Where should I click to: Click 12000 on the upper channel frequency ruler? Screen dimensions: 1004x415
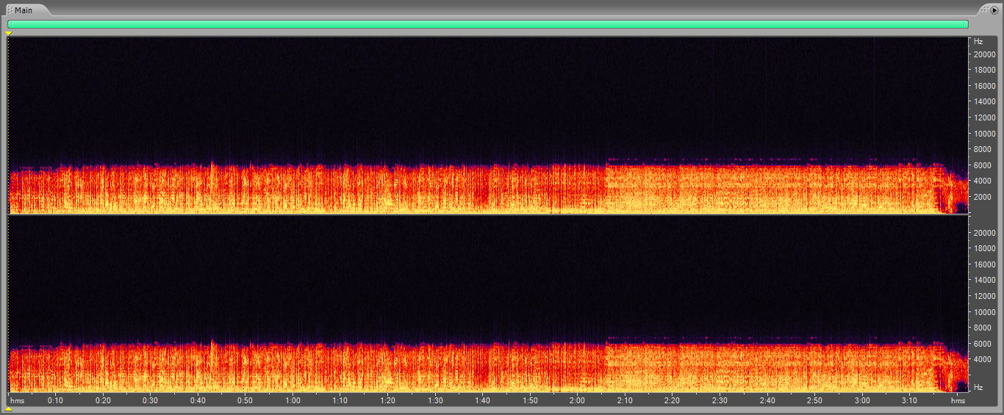click(985, 118)
